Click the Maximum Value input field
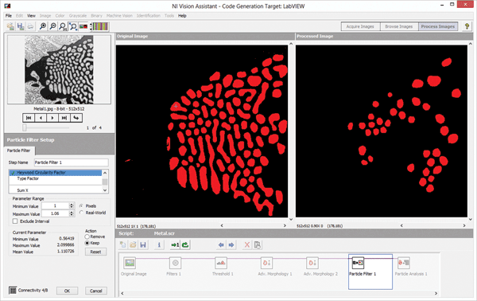The height and width of the screenshot is (301, 477). pyautogui.click(x=56, y=213)
